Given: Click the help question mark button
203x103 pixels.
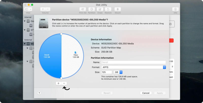Looking at the screenshot, I should (x=39, y=93).
